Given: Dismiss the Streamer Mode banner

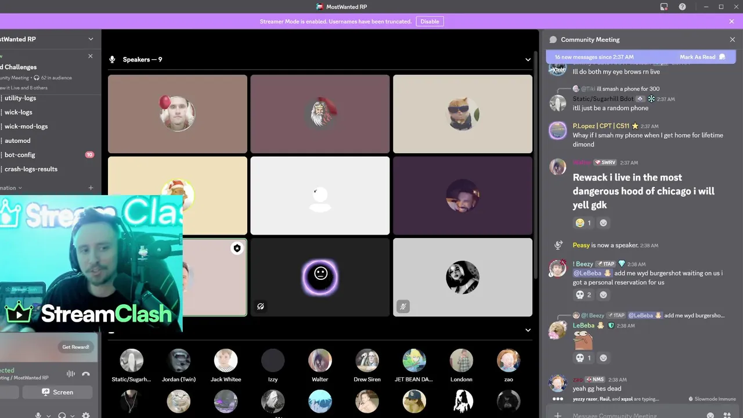Looking at the screenshot, I should (x=731, y=21).
